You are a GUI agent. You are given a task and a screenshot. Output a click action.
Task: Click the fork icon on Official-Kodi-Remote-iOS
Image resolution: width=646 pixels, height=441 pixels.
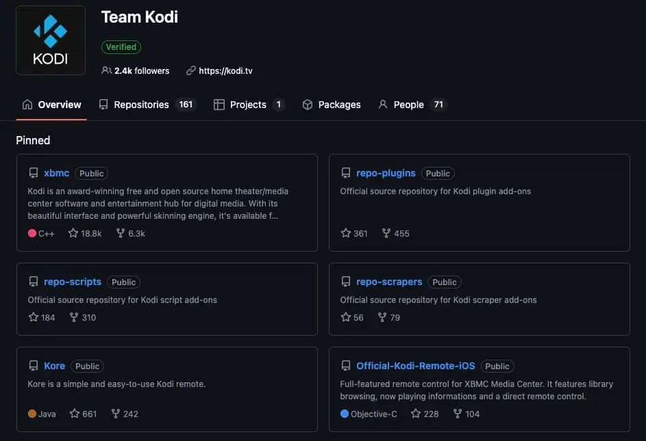458,414
